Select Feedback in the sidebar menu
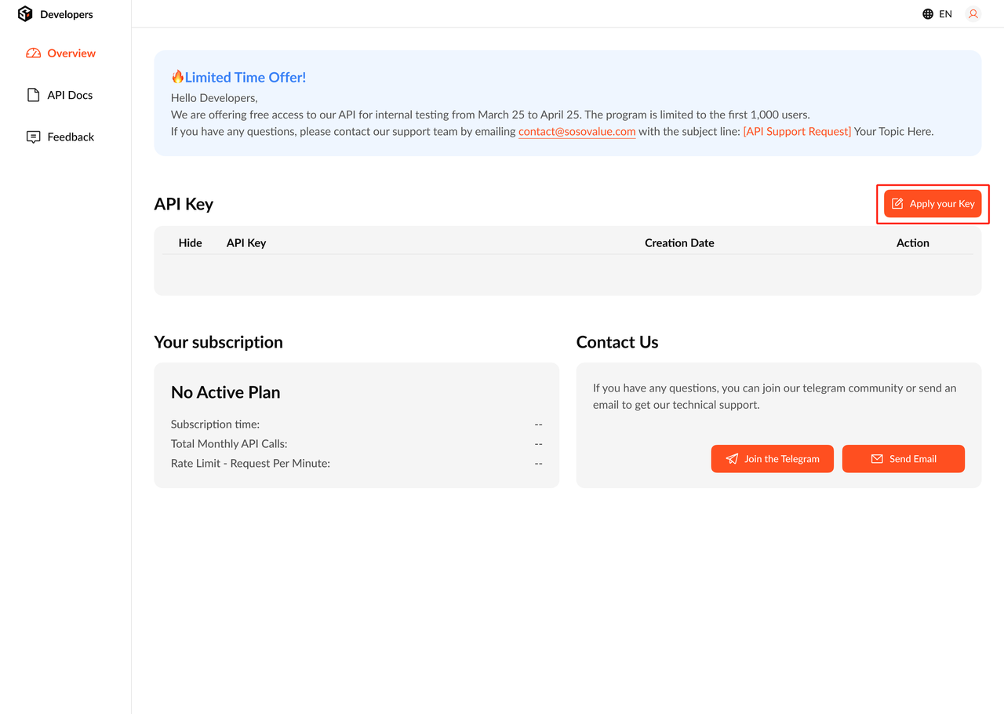 click(71, 137)
